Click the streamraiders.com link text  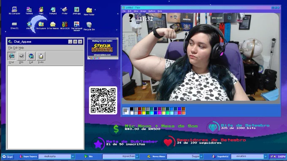102,55
